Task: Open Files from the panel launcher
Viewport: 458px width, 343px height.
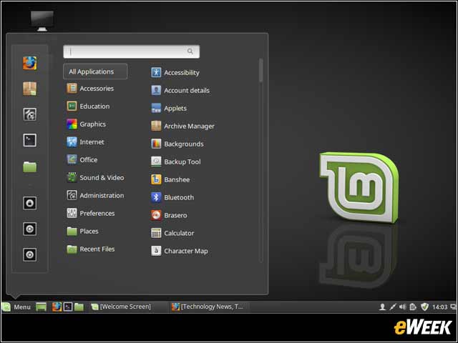Action: coord(79,307)
